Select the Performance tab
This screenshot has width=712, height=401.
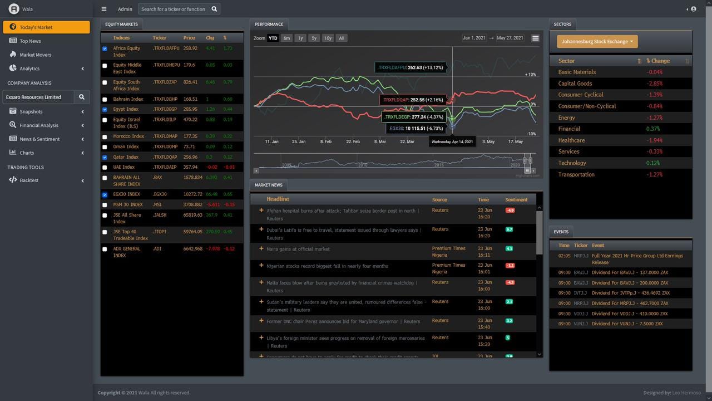269,24
